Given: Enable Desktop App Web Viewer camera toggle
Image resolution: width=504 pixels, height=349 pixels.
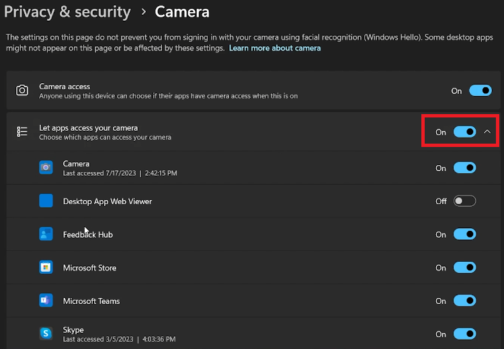Looking at the screenshot, I should pos(465,201).
